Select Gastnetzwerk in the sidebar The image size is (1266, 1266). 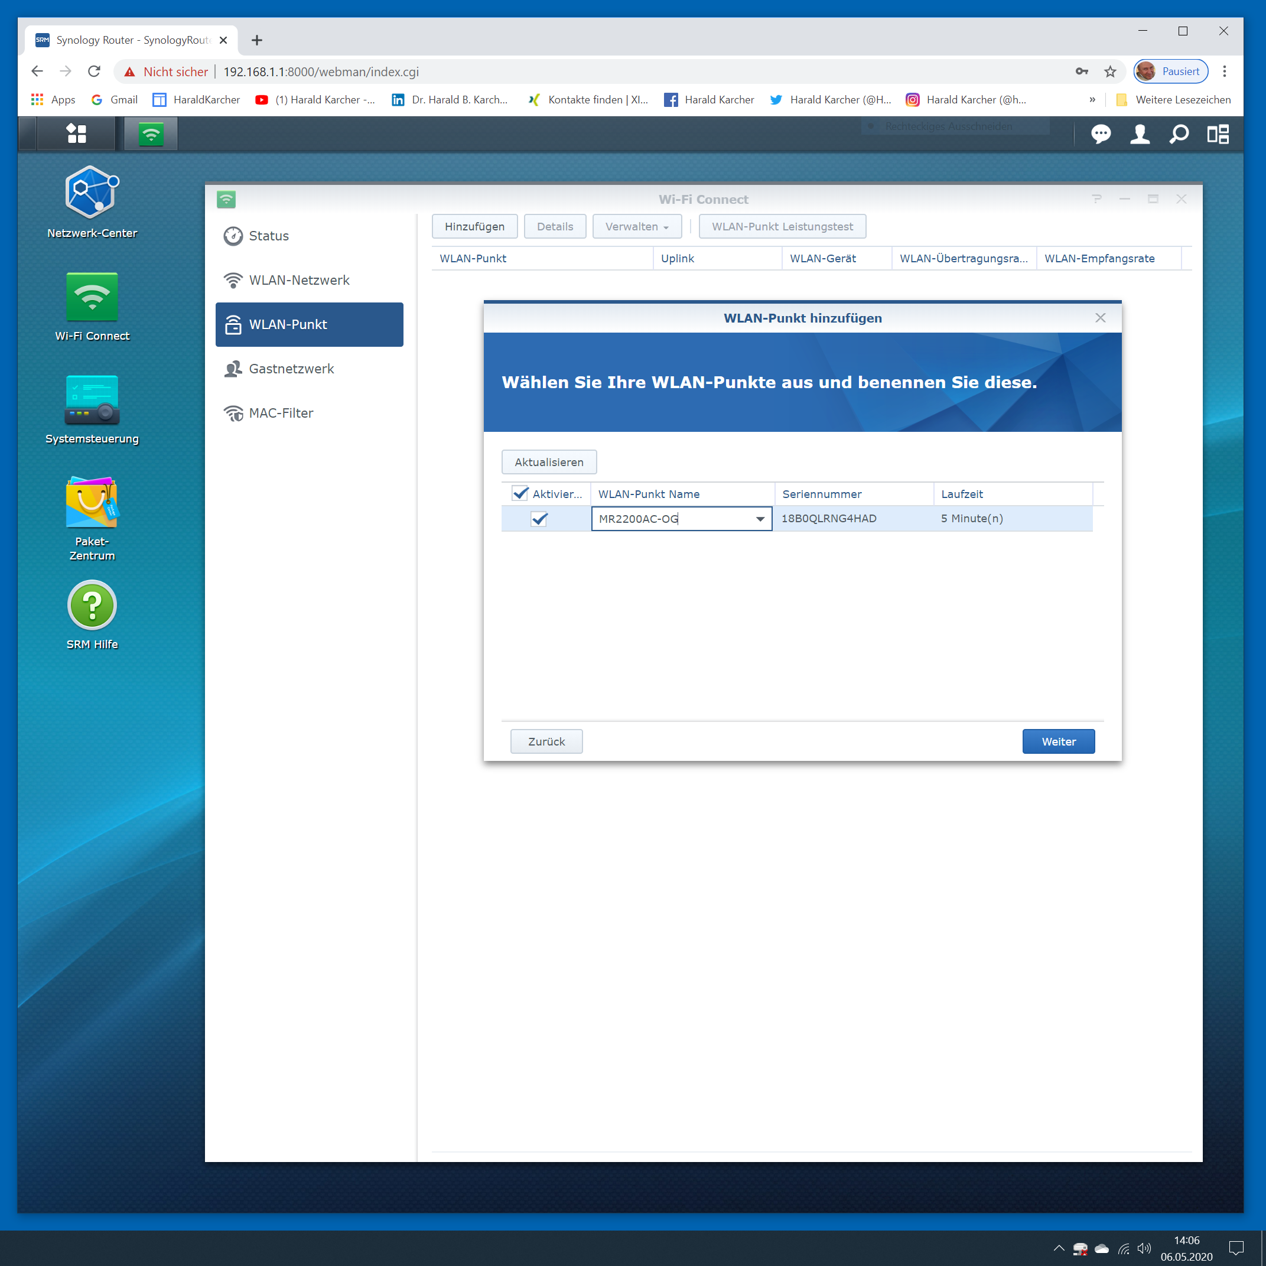[291, 369]
